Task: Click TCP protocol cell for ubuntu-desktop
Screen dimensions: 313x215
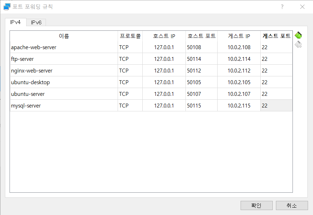Action: pos(130,82)
